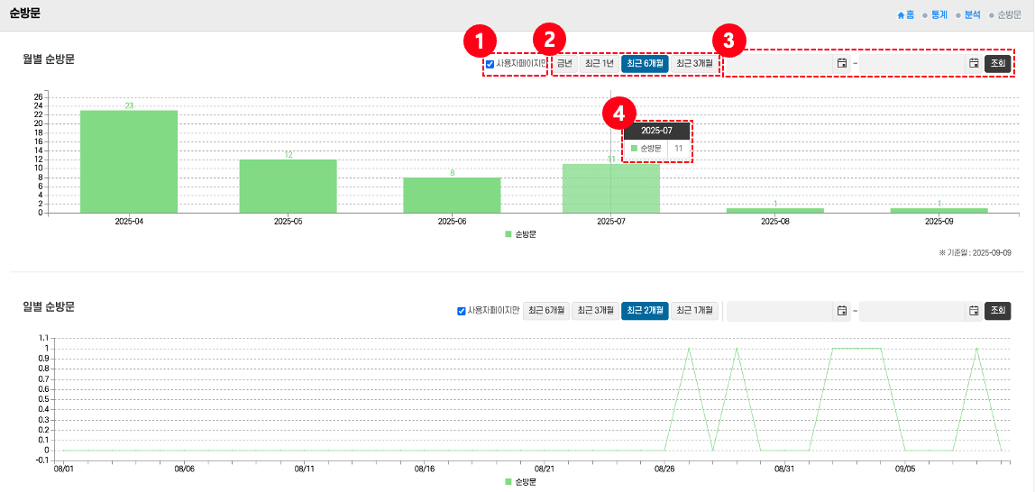The height and width of the screenshot is (492, 1035).
Task: Focus end date field in daily chart filter
Action: [x=911, y=311]
